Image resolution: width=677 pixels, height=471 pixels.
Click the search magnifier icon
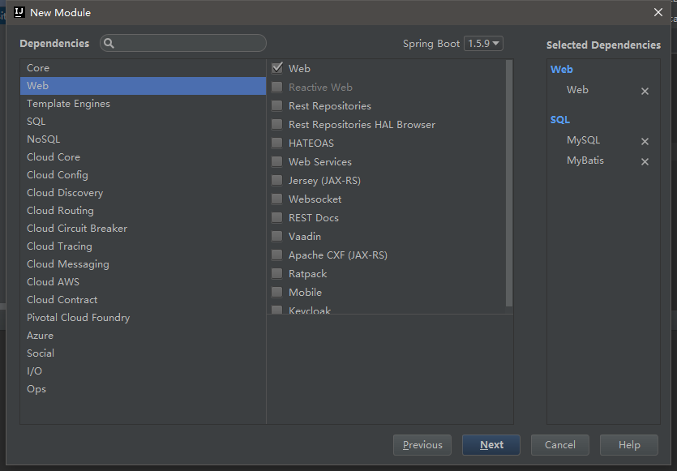pyautogui.click(x=109, y=43)
